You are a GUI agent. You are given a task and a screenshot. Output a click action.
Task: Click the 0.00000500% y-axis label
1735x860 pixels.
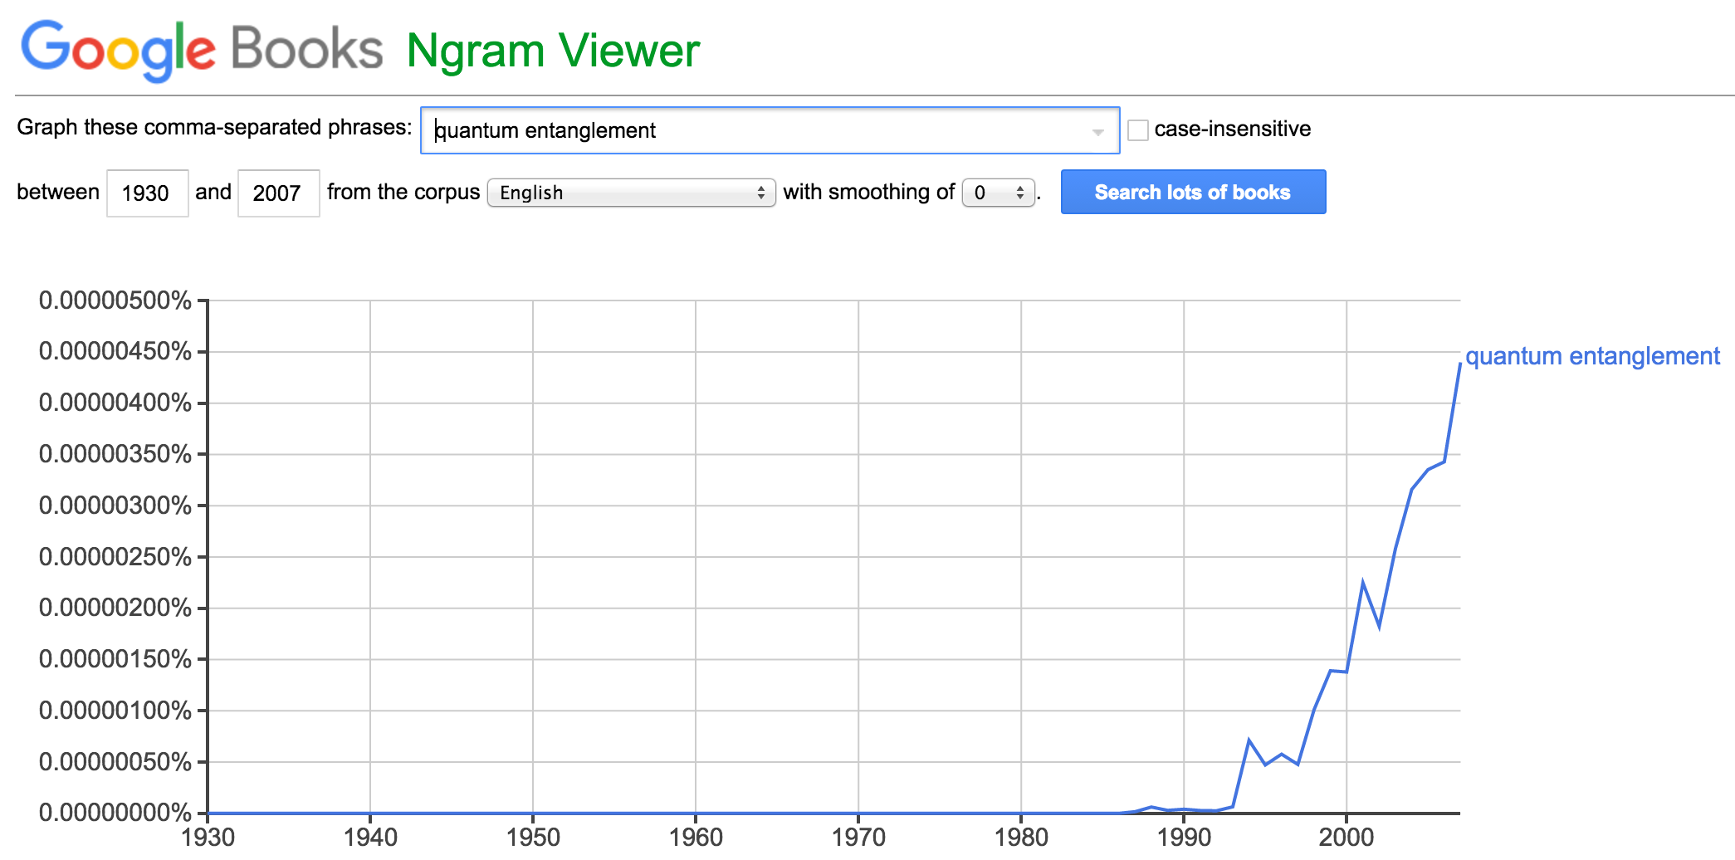click(115, 301)
